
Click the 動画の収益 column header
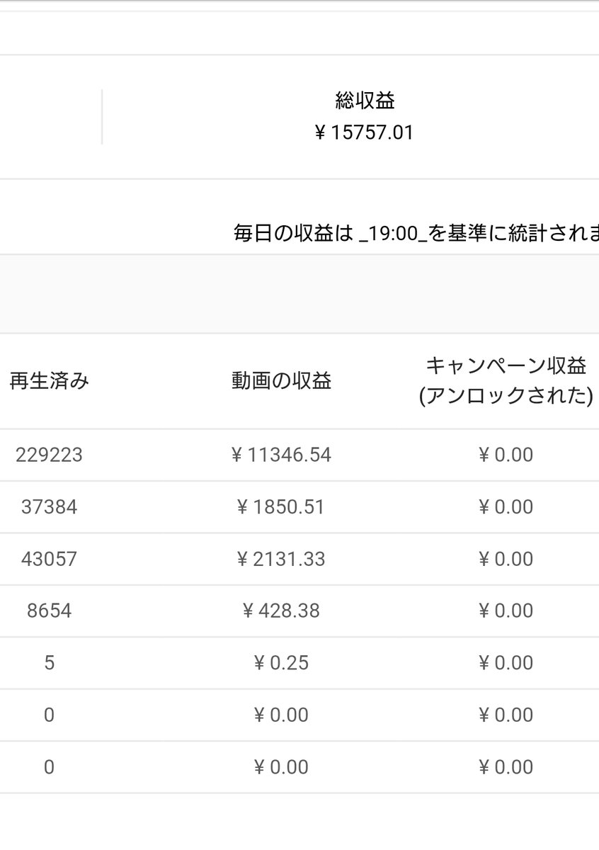[281, 381]
